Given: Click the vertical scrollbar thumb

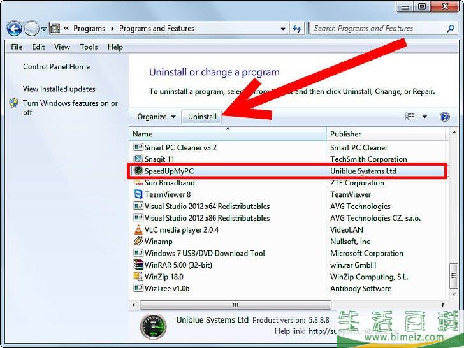Looking at the screenshot, I should pos(454,275).
